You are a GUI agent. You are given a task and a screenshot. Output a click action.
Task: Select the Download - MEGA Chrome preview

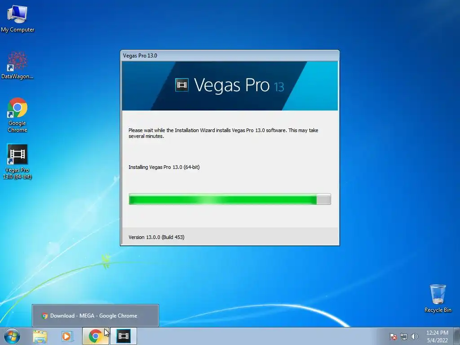coord(95,316)
